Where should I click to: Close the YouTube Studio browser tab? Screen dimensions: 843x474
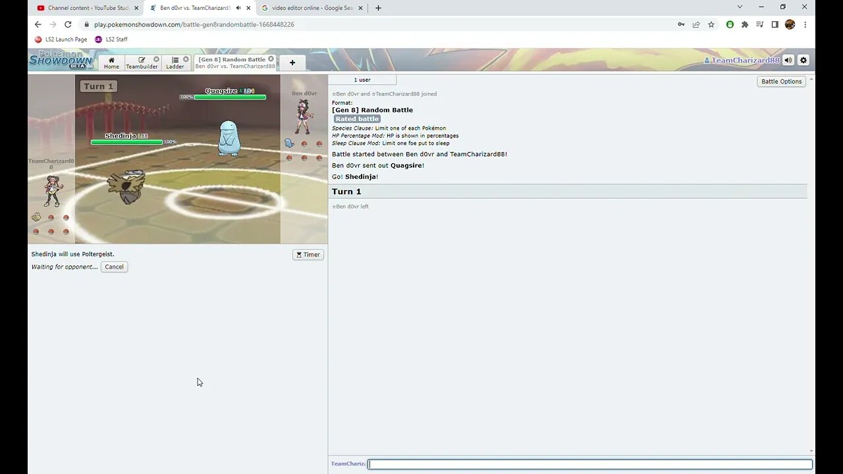[136, 8]
